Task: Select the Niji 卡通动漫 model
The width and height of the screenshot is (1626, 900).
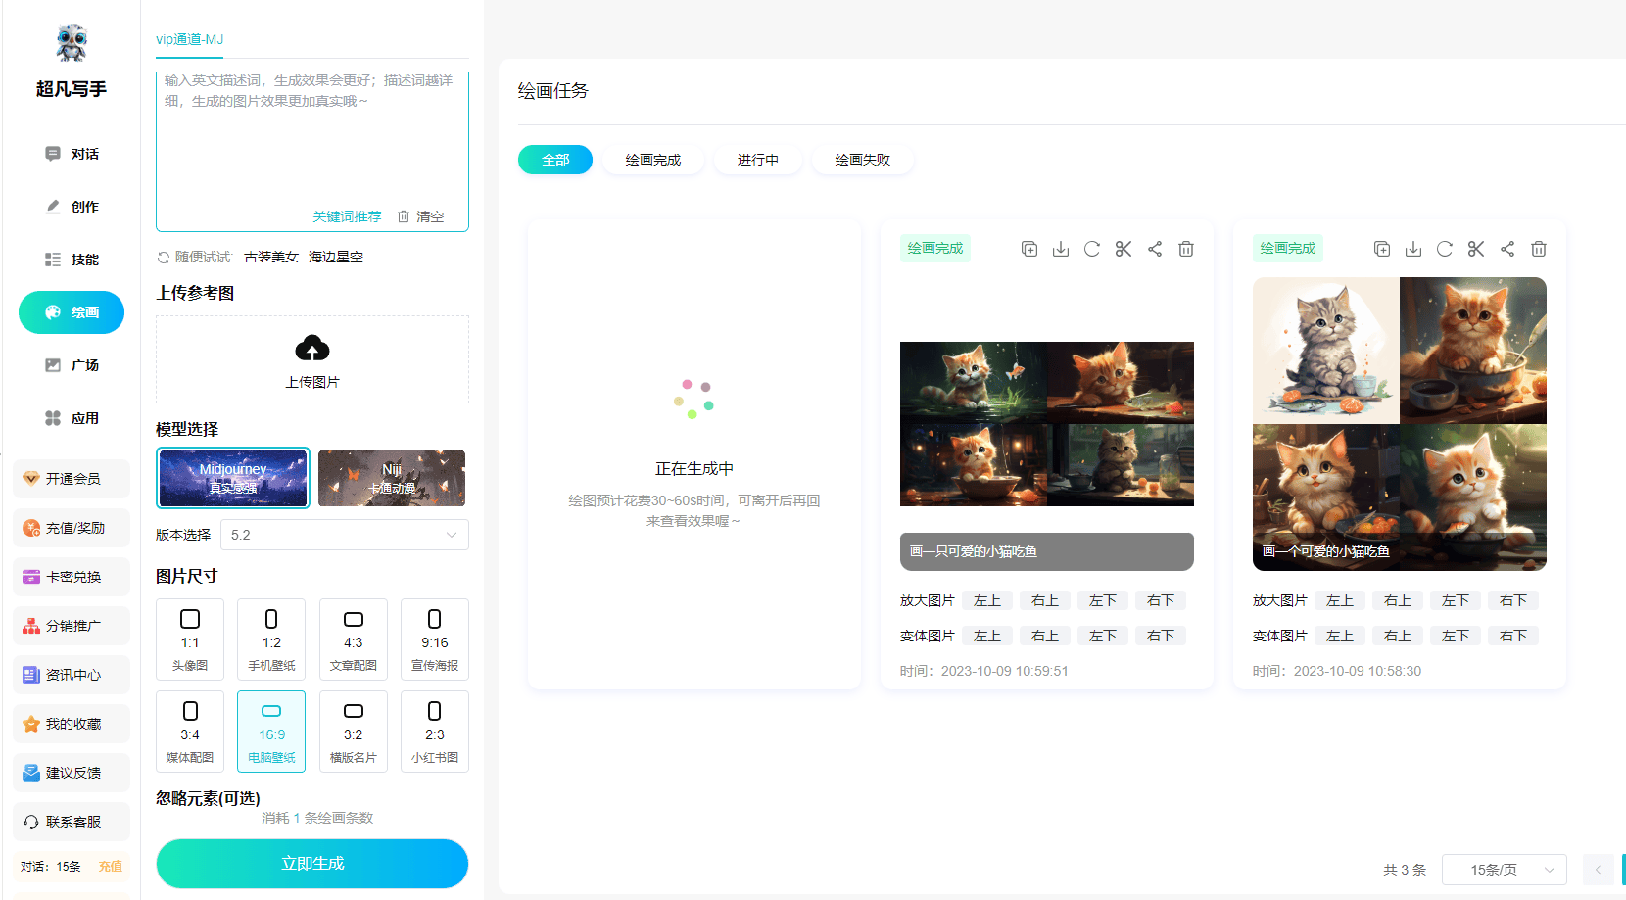Action: coord(391,478)
